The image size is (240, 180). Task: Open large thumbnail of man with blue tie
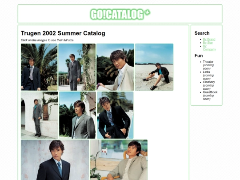pyautogui.click(x=55, y=160)
